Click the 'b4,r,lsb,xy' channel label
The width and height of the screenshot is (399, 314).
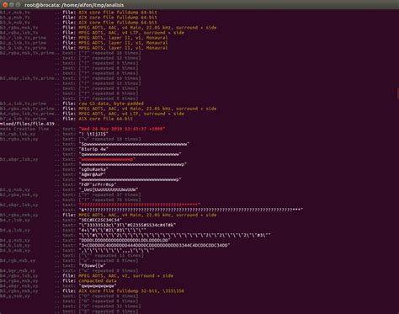point(15,220)
